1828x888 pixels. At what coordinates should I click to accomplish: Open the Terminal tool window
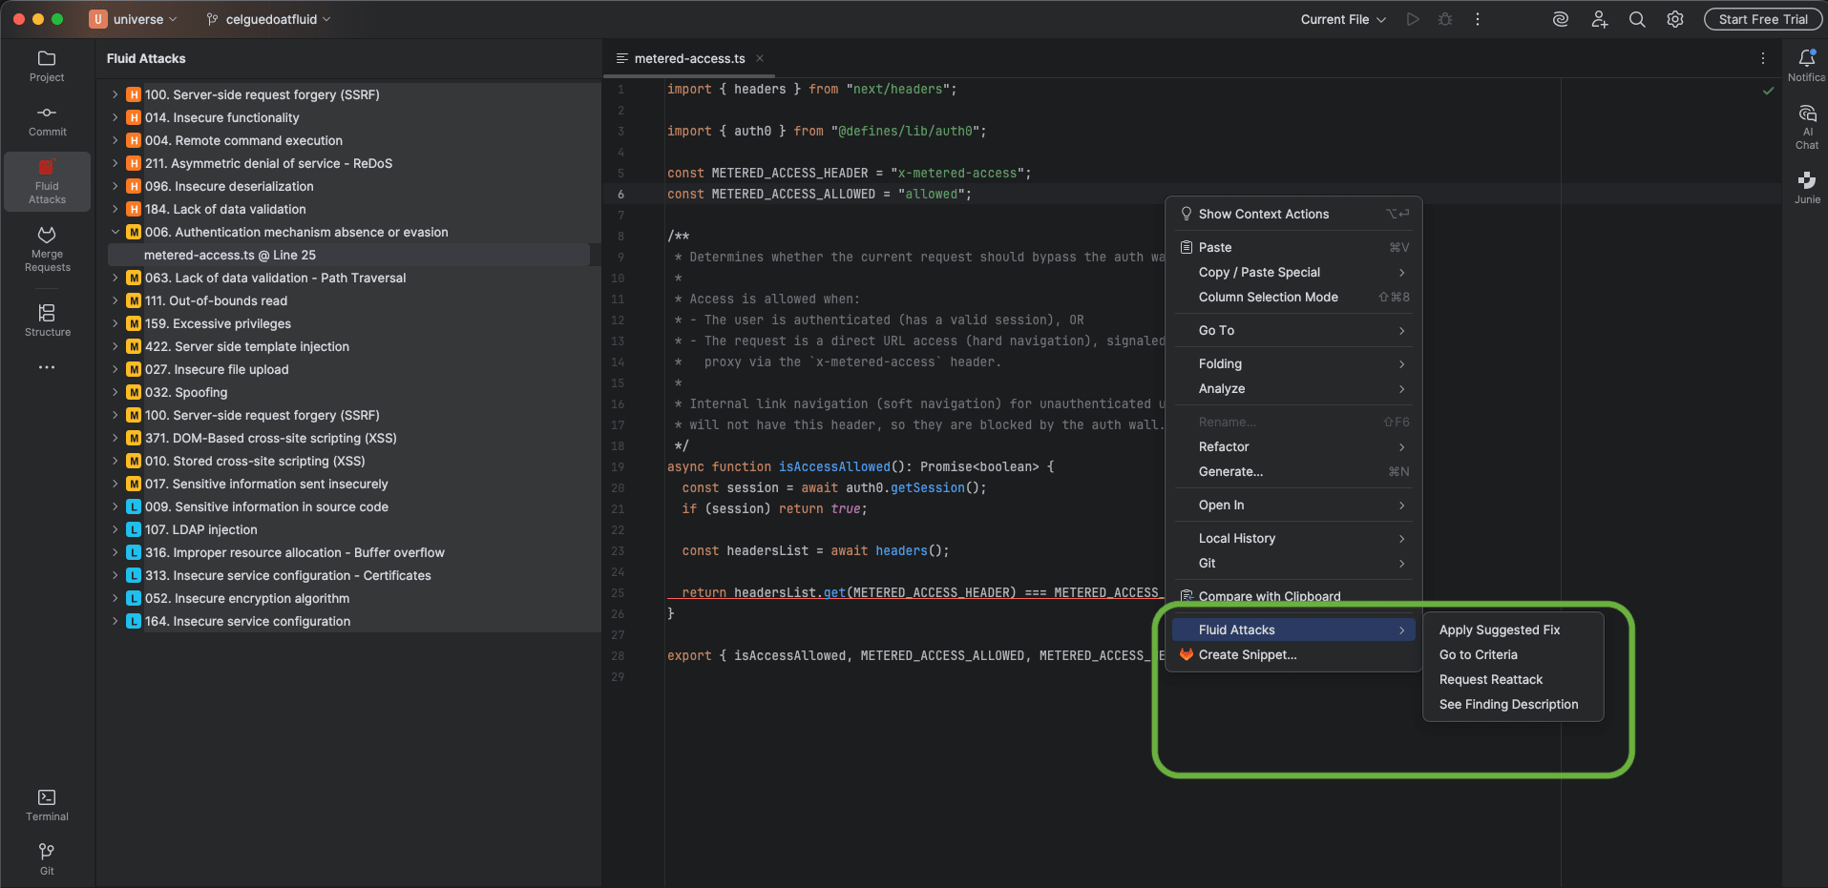(47, 805)
